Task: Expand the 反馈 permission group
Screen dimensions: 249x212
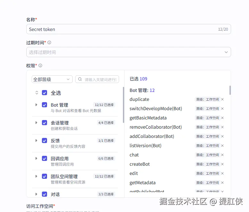Action: [x=36, y=140]
